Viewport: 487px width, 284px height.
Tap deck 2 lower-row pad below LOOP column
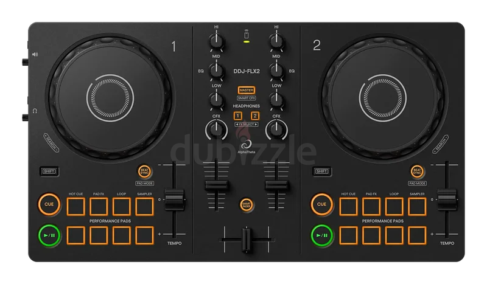(x=394, y=235)
